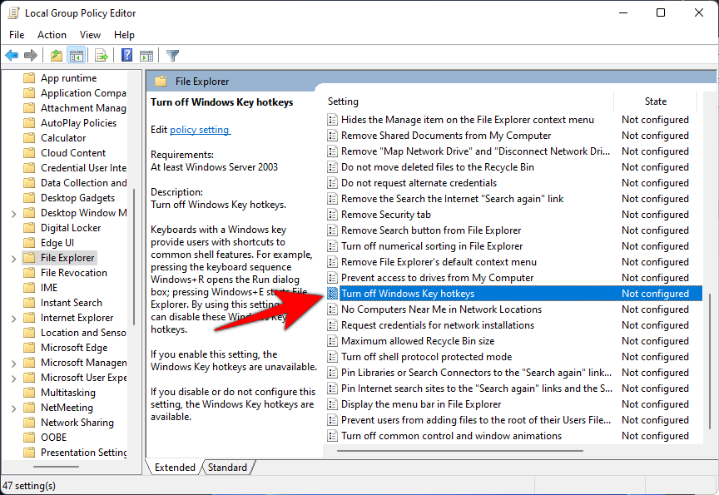
Task: Open the parent folder using Up icon
Action: (56, 55)
